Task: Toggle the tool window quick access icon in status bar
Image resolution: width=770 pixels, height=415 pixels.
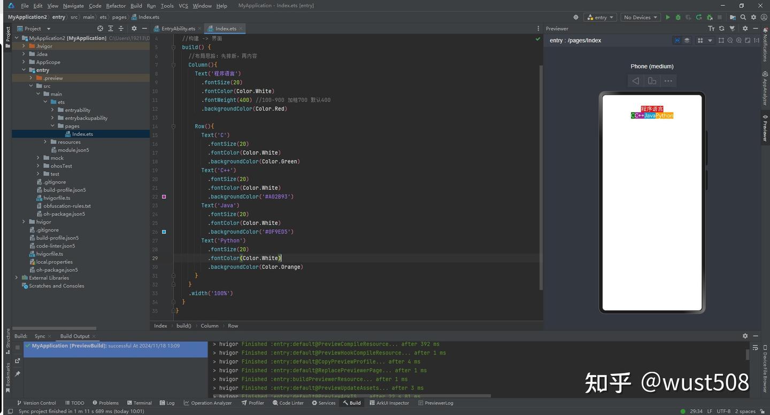Action: (10, 411)
